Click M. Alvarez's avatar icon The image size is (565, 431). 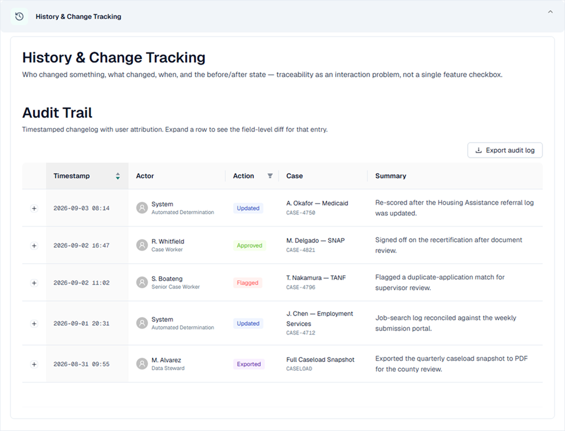[142, 364]
